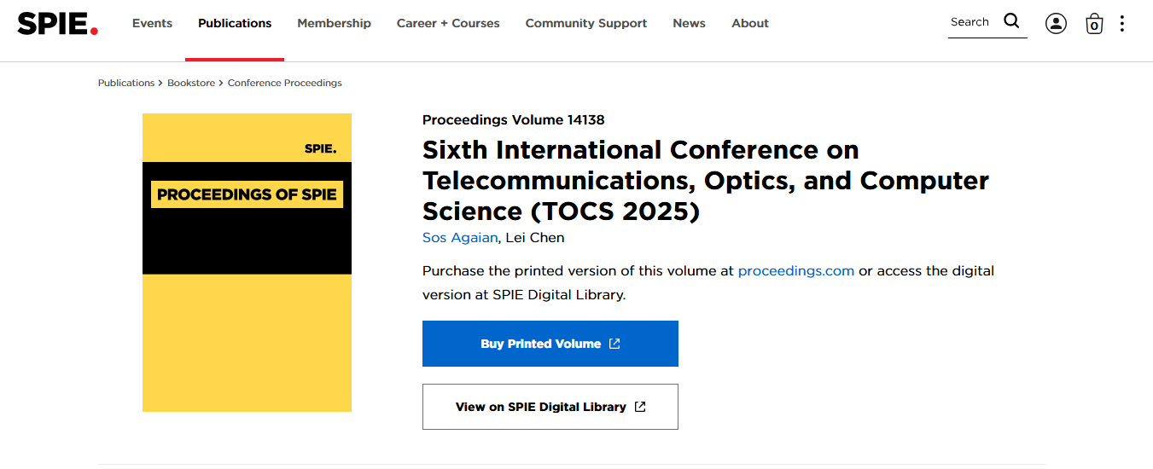Open the Community Support menu
This screenshot has width=1153, height=469.
pyautogui.click(x=586, y=23)
